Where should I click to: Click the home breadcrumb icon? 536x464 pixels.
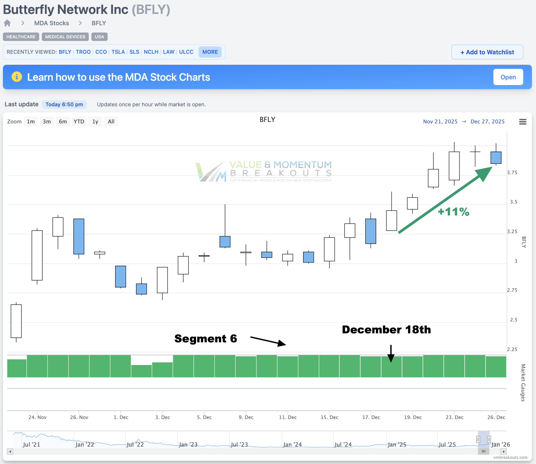tap(7, 23)
